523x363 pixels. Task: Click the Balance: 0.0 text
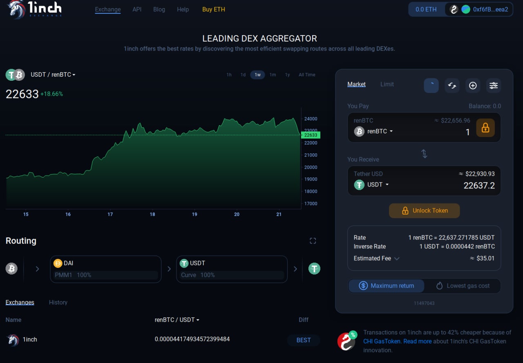pyautogui.click(x=485, y=106)
